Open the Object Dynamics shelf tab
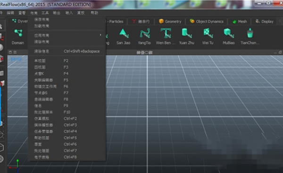Viewport: 283px width, 173px height. pos(207,22)
